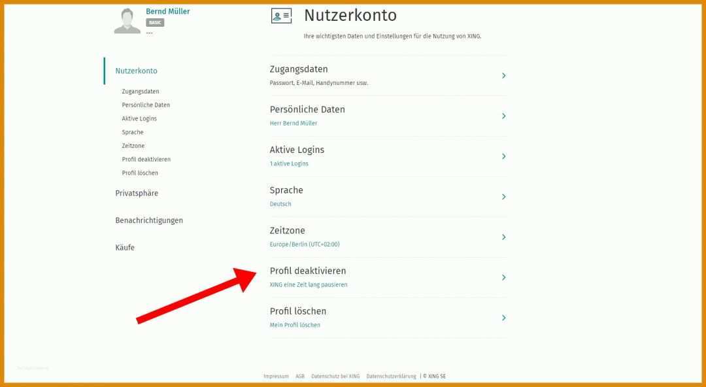Open the Bernd Müller profile name link
The width and height of the screenshot is (706, 387).
(168, 11)
